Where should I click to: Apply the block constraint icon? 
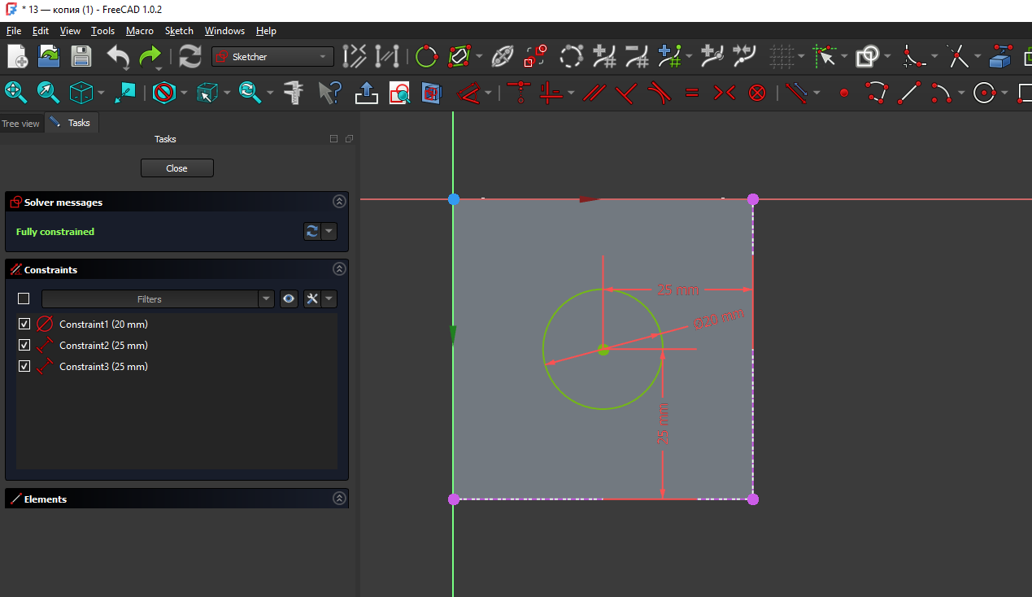pyautogui.click(x=757, y=93)
